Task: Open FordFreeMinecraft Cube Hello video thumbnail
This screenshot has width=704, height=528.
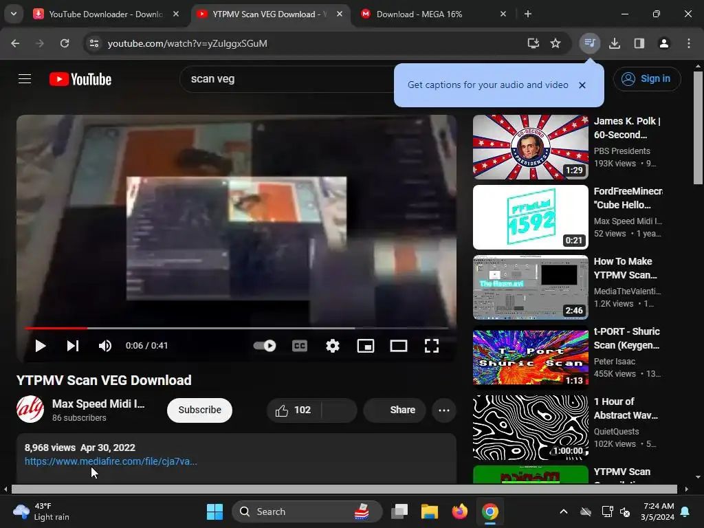Action: (531, 217)
